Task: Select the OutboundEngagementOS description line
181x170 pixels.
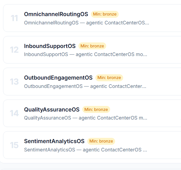Action: [x=85, y=86]
